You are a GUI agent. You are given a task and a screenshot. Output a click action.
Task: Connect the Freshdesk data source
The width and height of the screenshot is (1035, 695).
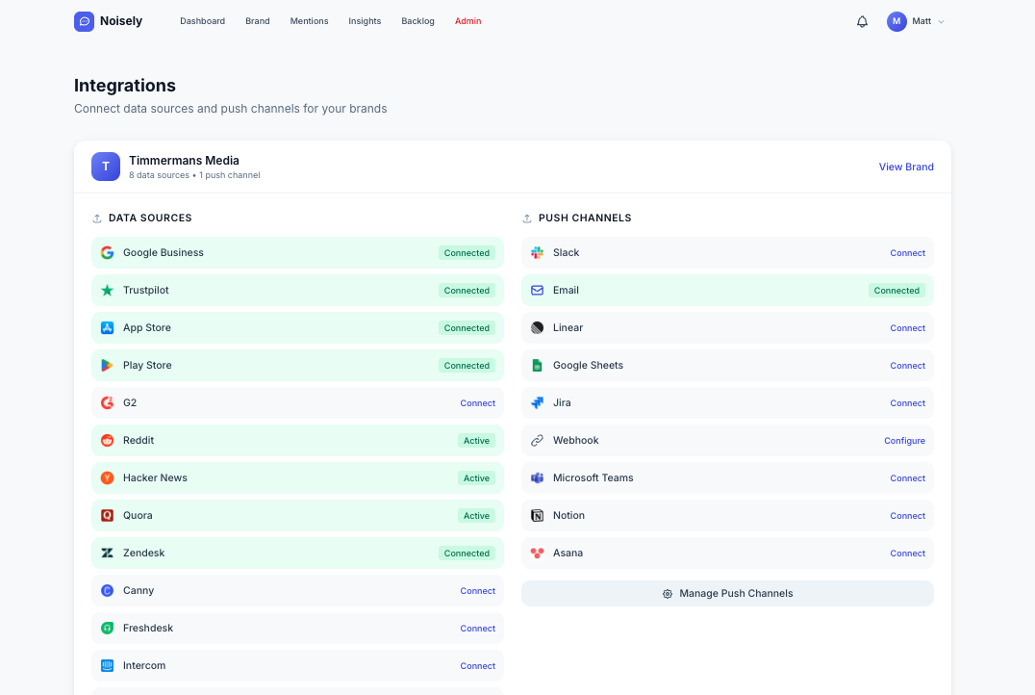click(x=478, y=629)
